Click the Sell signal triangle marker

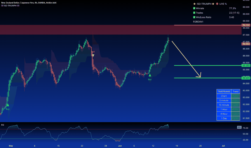point(93,55)
